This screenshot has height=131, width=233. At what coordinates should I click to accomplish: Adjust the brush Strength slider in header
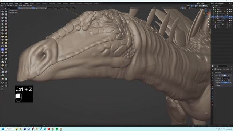38,8
